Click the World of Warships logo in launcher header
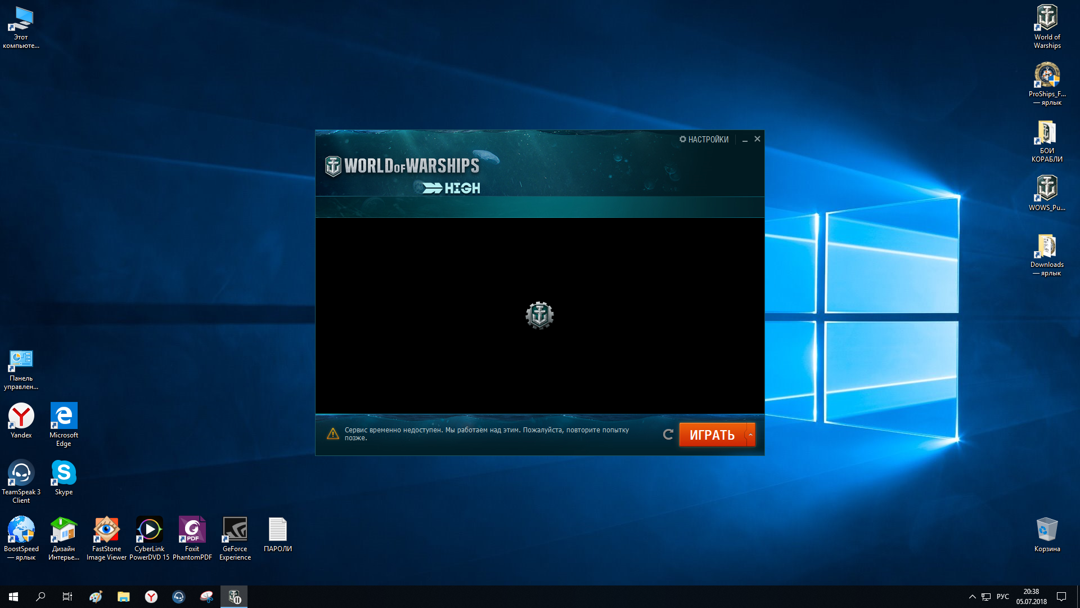Image resolution: width=1080 pixels, height=608 pixels. 403,166
